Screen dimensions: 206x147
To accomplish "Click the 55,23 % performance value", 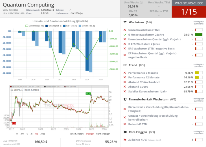I will point(111,142).
